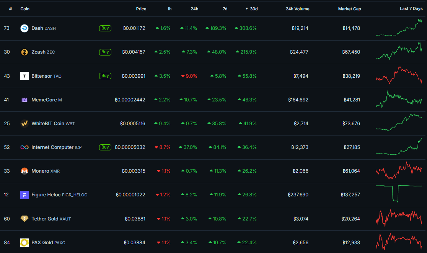Click Monero price ฿0.003315

[x=134, y=171]
